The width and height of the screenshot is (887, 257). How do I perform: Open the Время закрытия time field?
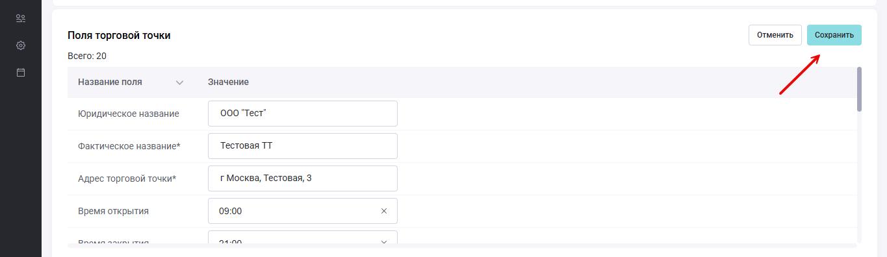pyautogui.click(x=303, y=238)
